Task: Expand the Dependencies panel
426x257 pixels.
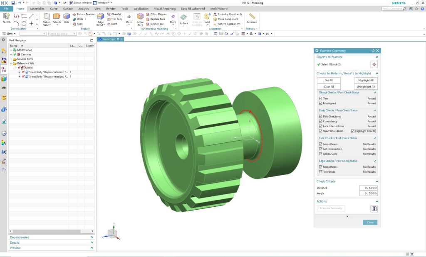Action: click(92, 237)
